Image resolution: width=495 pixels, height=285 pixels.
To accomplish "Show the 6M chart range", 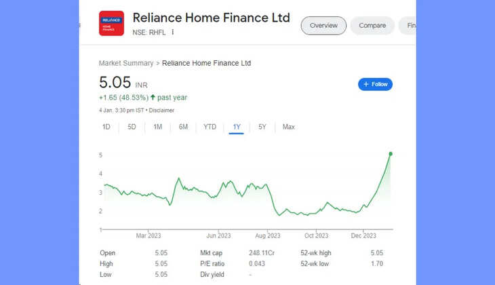I will pyautogui.click(x=184, y=127).
